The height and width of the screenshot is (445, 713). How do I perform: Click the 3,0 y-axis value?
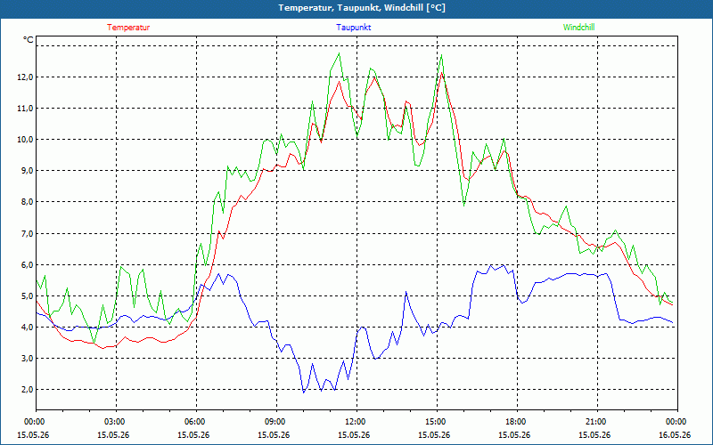[28, 359]
